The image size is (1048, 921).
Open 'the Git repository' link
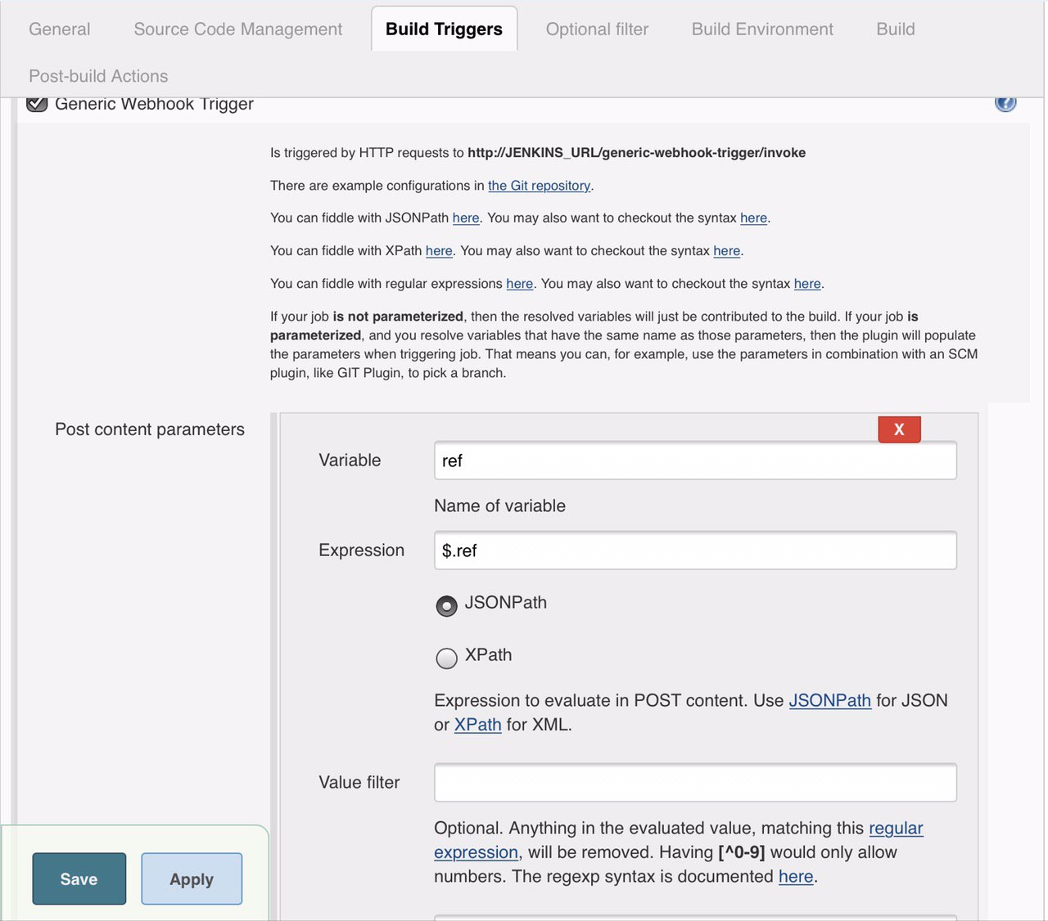pos(539,186)
